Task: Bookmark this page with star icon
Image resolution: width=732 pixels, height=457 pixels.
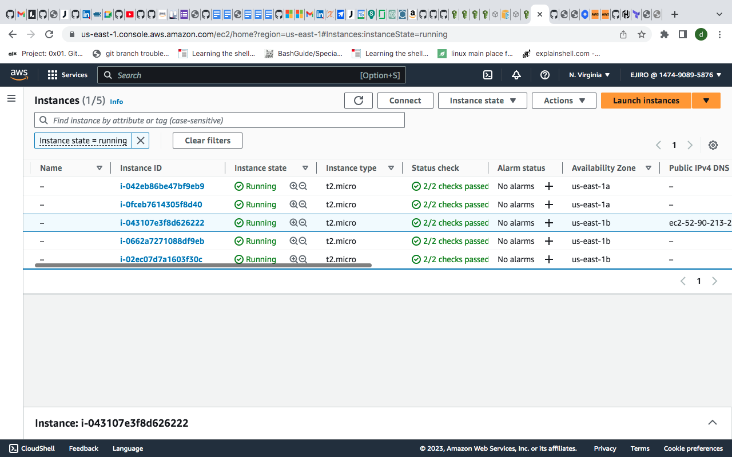Action: pos(642,34)
